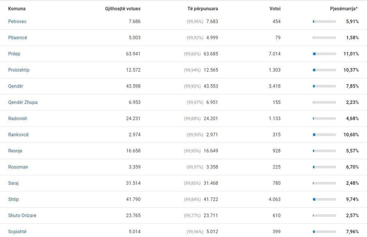Select the Sopishtë municipality link

click(17, 232)
